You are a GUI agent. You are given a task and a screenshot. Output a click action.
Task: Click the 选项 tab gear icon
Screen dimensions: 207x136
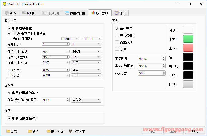7,13
